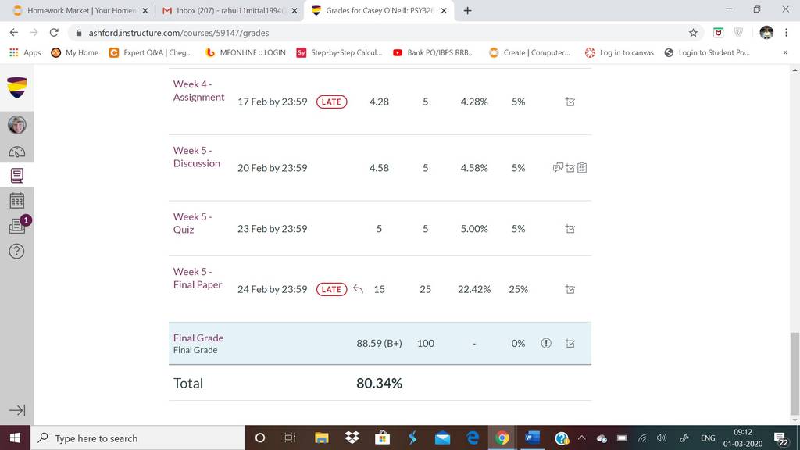Open Microsoft Word from taskbar
Image resolution: width=800 pixels, height=450 pixels.
tap(531, 437)
